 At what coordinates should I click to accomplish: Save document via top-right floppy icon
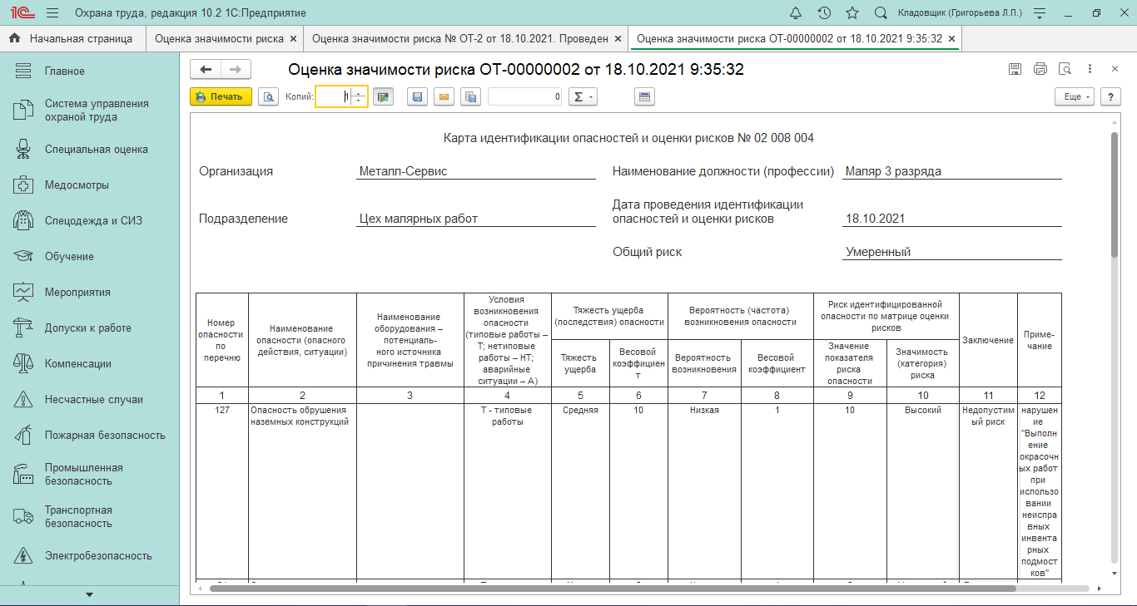(x=1015, y=69)
